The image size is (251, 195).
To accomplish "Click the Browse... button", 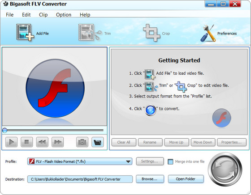I will [x=150, y=179].
